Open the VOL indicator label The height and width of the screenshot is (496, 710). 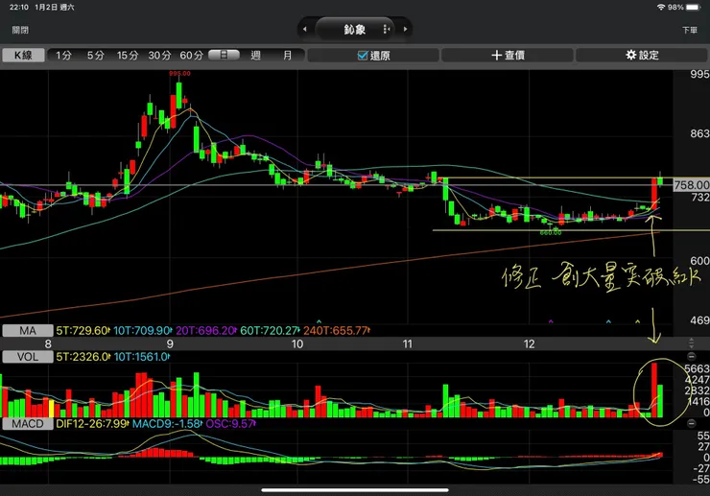pyautogui.click(x=28, y=357)
